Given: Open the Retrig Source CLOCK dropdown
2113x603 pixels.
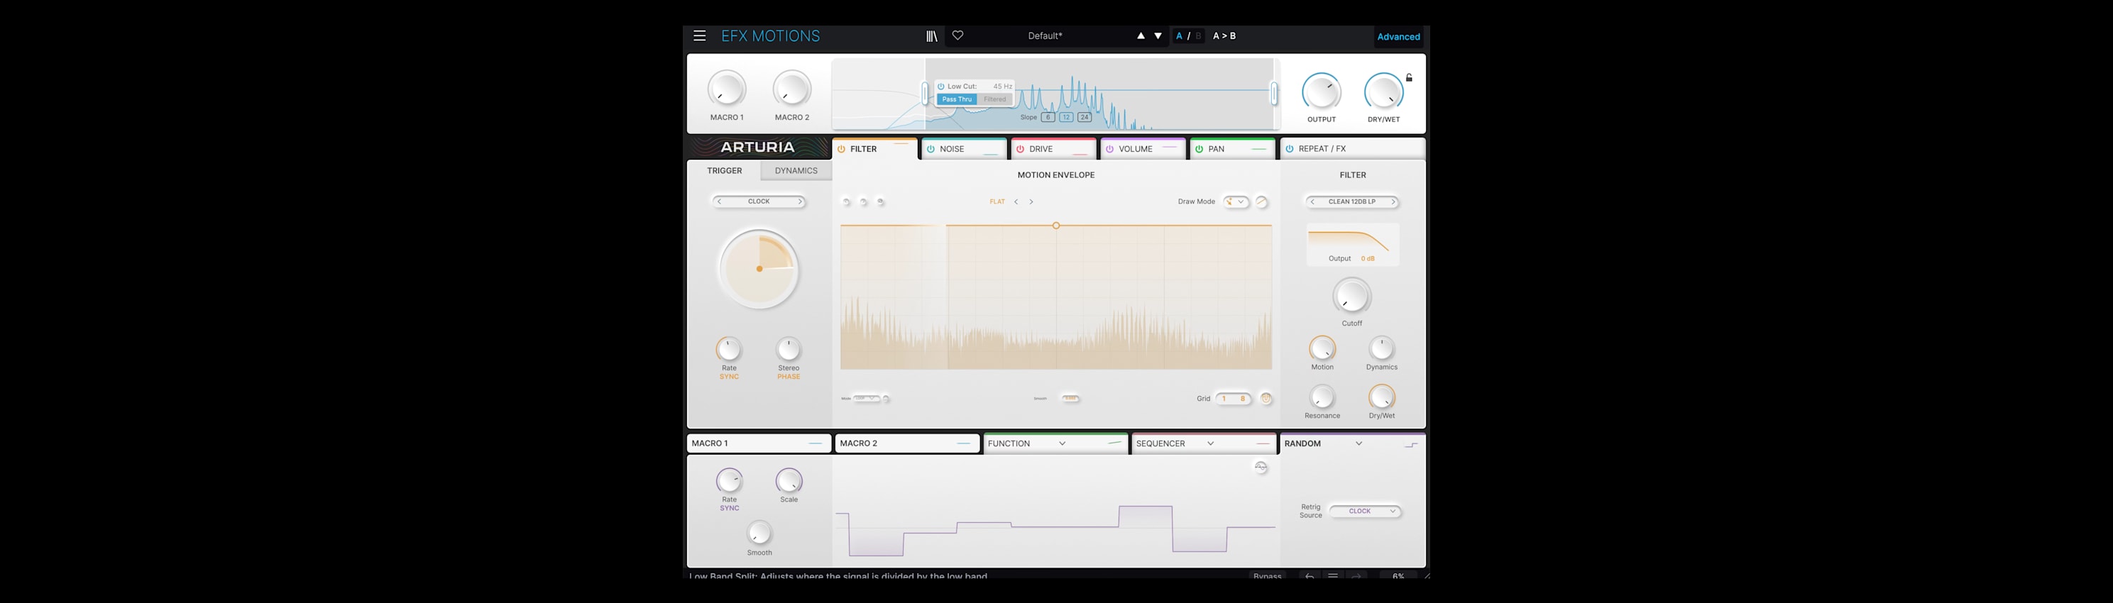Looking at the screenshot, I should point(1365,511).
